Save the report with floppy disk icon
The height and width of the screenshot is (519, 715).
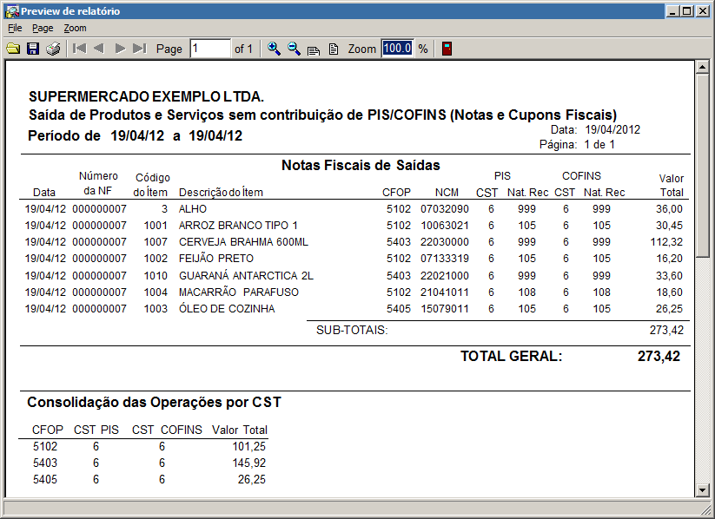pyautogui.click(x=33, y=49)
